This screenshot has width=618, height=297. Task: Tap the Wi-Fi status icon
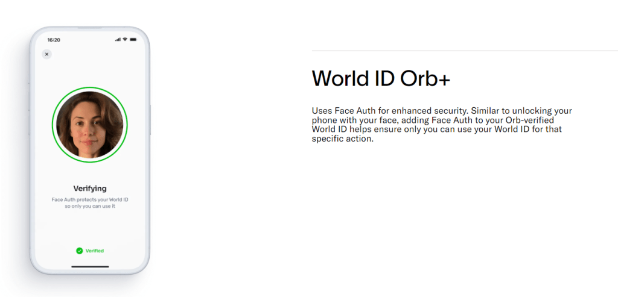click(x=125, y=40)
